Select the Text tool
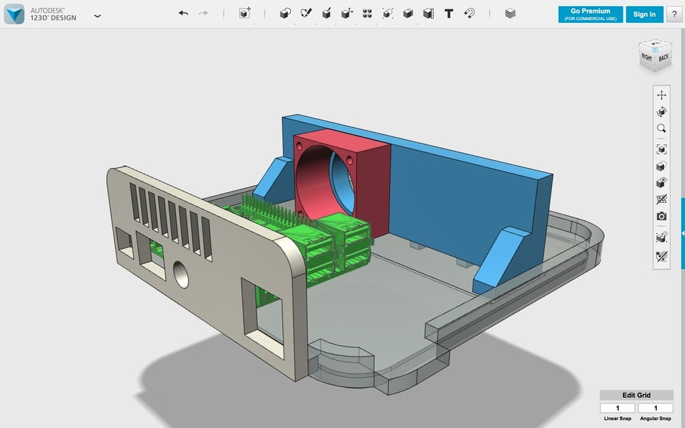The width and height of the screenshot is (685, 428). [x=449, y=13]
